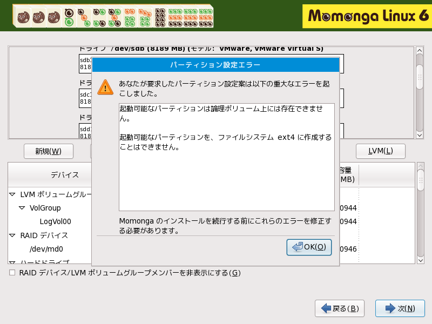Click the sdb1 partition block
This screenshot has width=432, height=324.
point(85,64)
